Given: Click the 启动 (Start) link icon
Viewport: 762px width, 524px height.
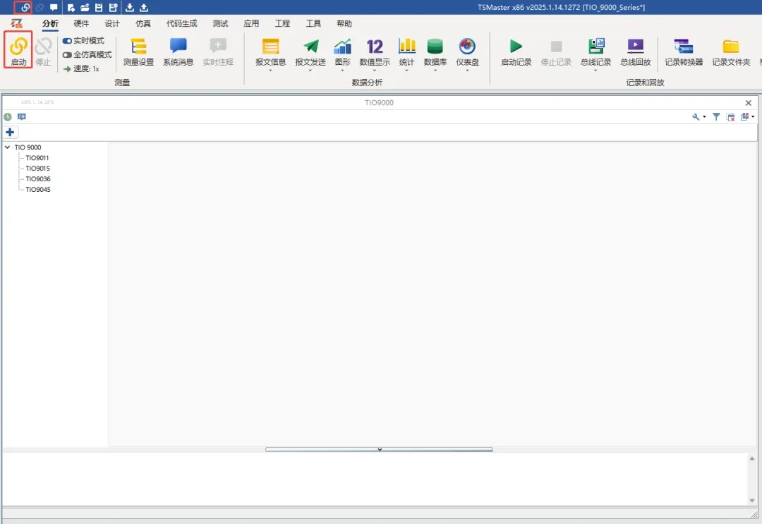Looking at the screenshot, I should (x=18, y=47).
